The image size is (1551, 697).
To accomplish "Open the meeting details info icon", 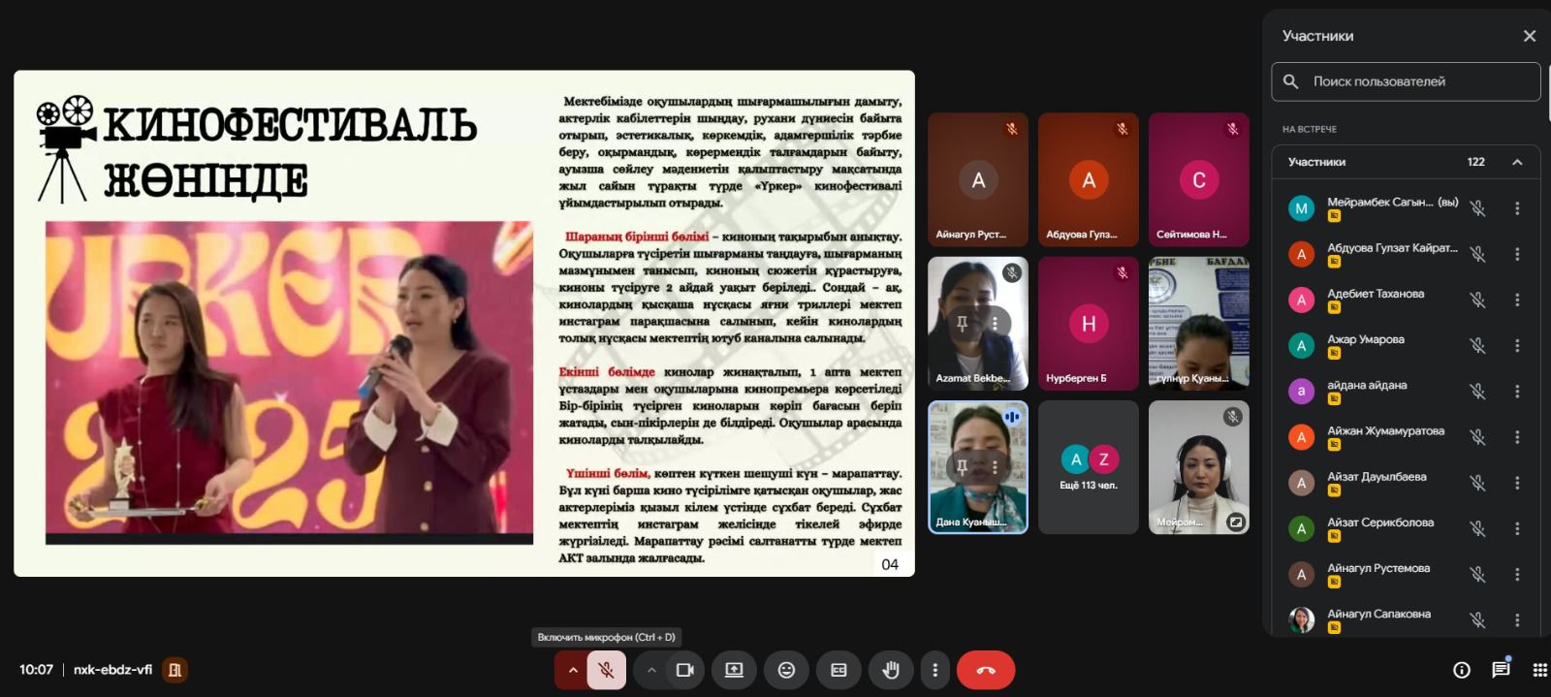I will click(x=1462, y=670).
